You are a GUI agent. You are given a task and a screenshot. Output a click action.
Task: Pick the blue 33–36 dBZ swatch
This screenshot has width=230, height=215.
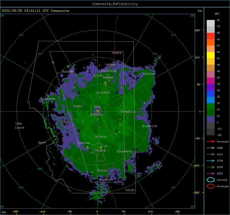pyautogui.click(x=211, y=94)
